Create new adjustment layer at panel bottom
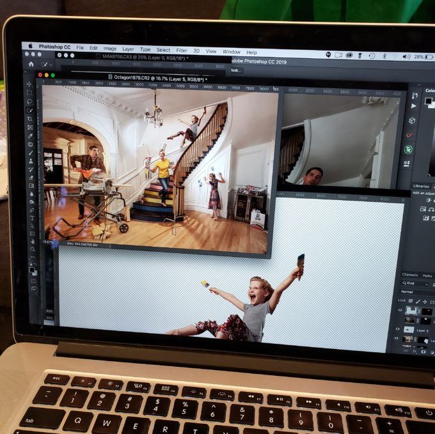435x434 pixels. pyautogui.click(x=432, y=352)
